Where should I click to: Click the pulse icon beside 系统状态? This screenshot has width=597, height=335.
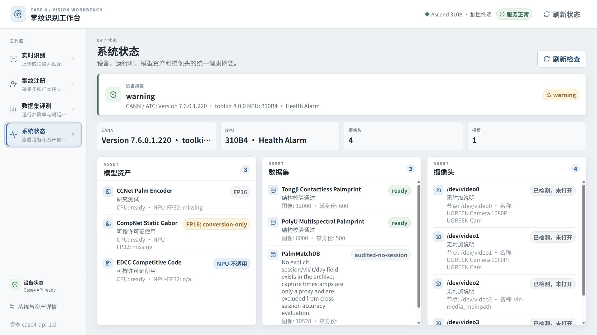13,135
